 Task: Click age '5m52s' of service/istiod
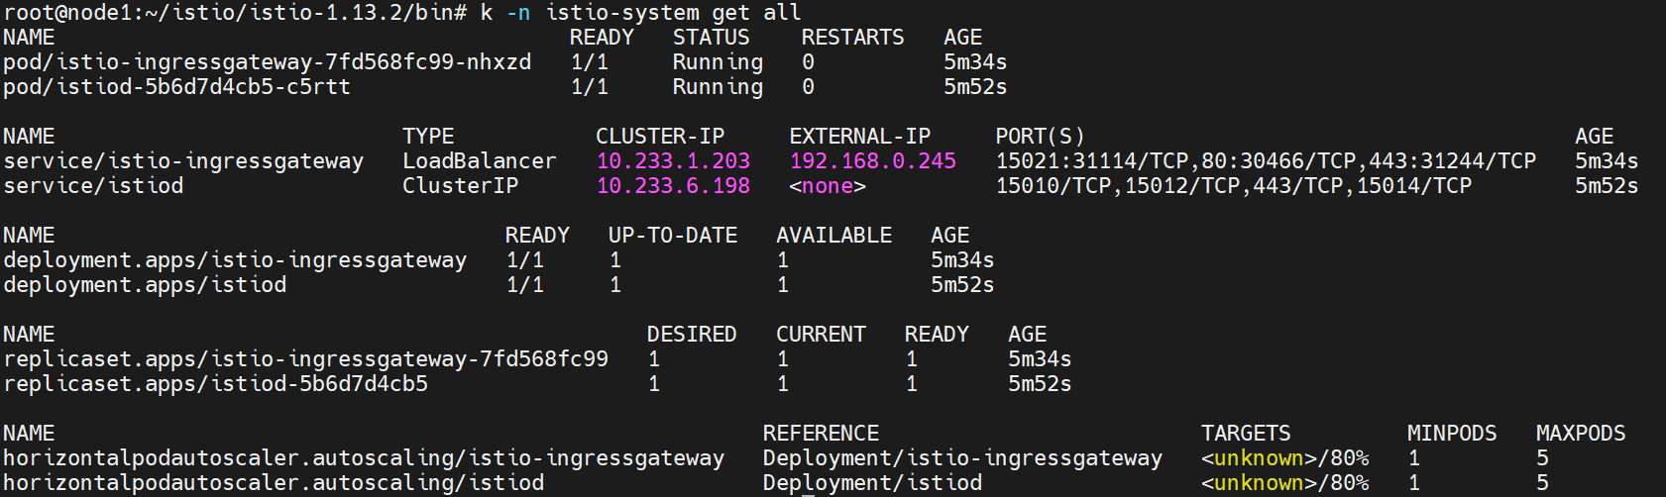click(1607, 186)
